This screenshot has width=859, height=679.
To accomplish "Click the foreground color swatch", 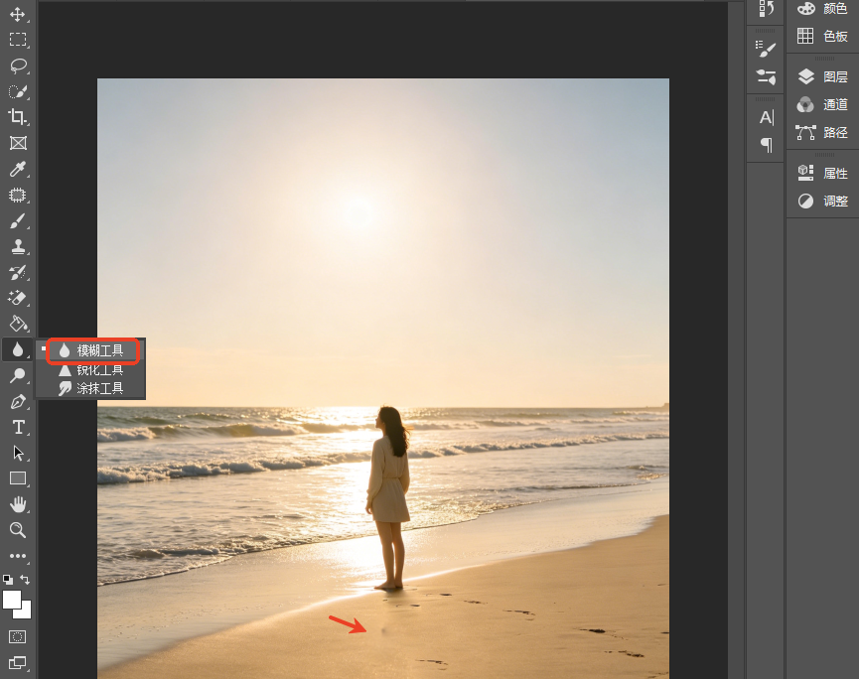I will (12, 601).
